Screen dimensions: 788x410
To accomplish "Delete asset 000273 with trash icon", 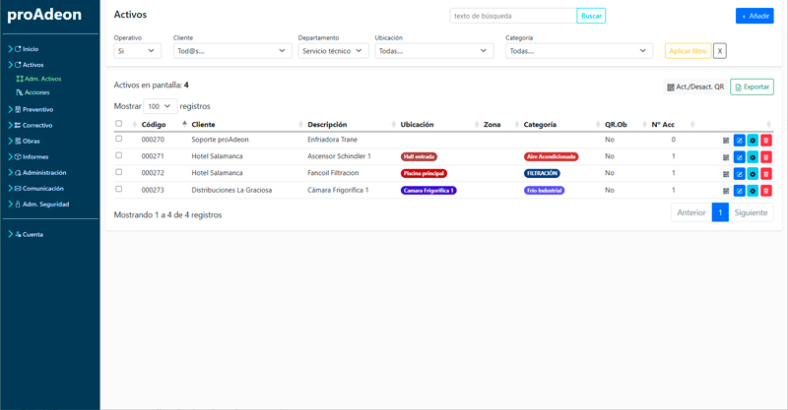I will pyautogui.click(x=766, y=191).
